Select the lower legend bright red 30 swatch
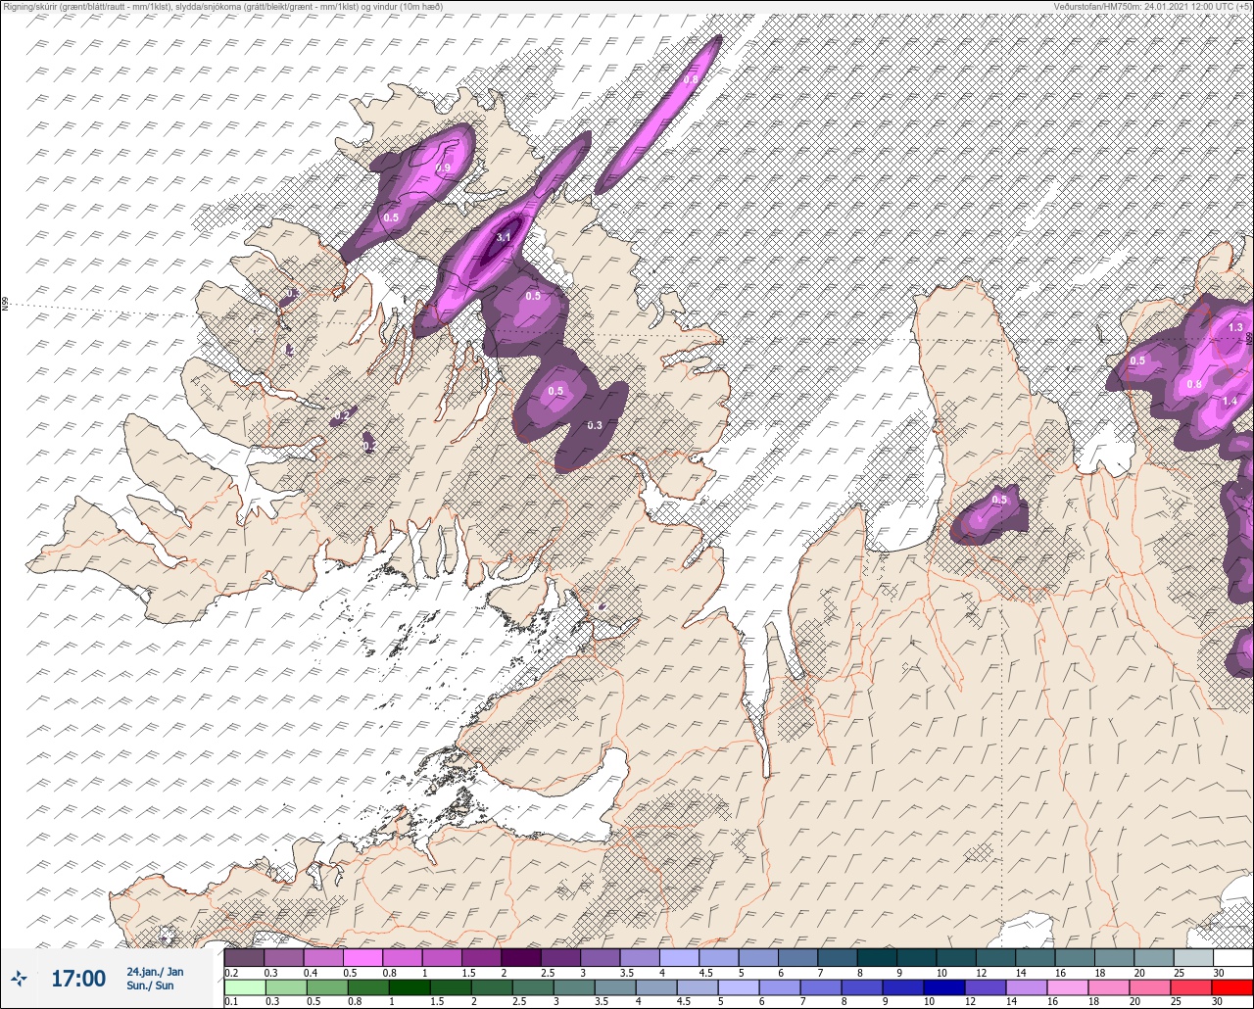Viewport: 1254px width, 1009px height. point(1233,986)
